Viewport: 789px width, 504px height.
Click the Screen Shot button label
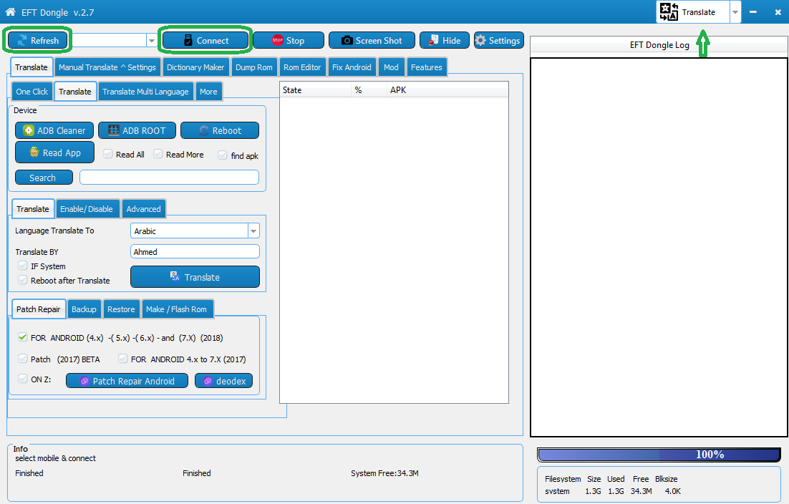tap(379, 41)
